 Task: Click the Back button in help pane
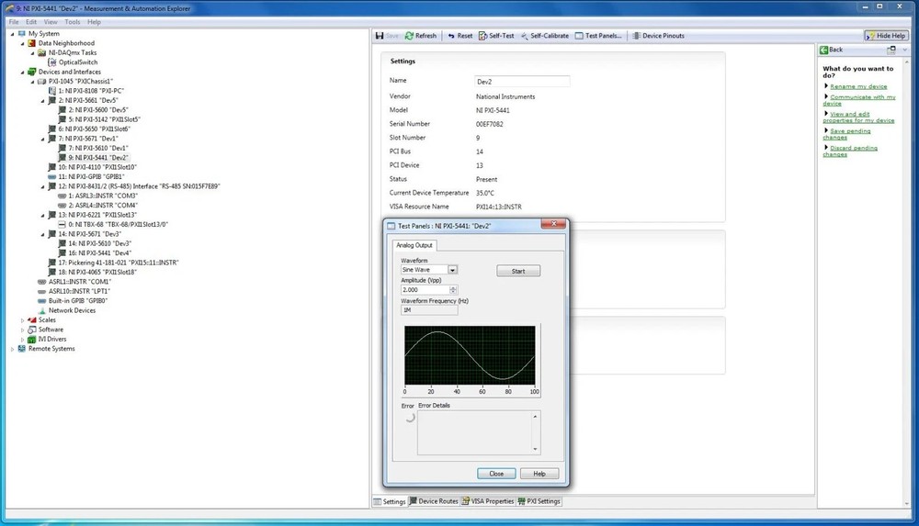[x=831, y=50]
